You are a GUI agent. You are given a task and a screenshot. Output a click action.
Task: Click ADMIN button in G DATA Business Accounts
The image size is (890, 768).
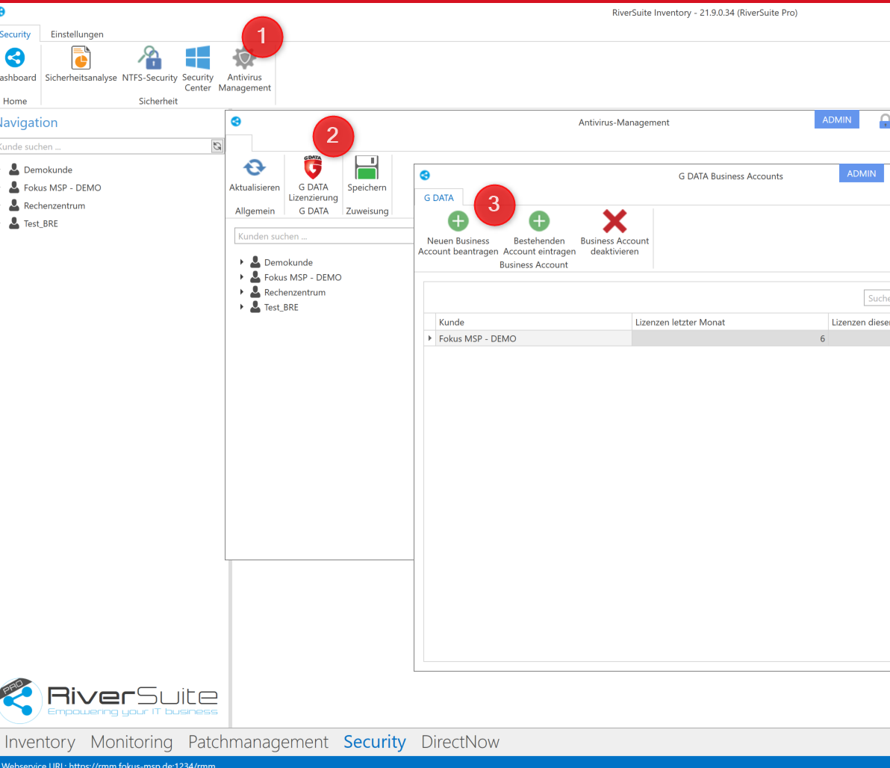click(x=861, y=173)
